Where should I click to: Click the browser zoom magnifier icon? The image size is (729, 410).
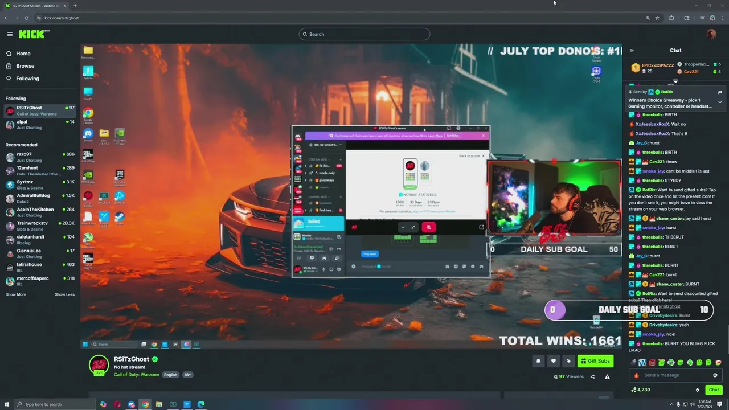point(648,18)
